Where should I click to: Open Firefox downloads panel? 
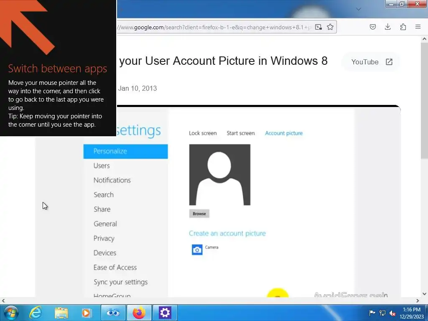coord(387,27)
